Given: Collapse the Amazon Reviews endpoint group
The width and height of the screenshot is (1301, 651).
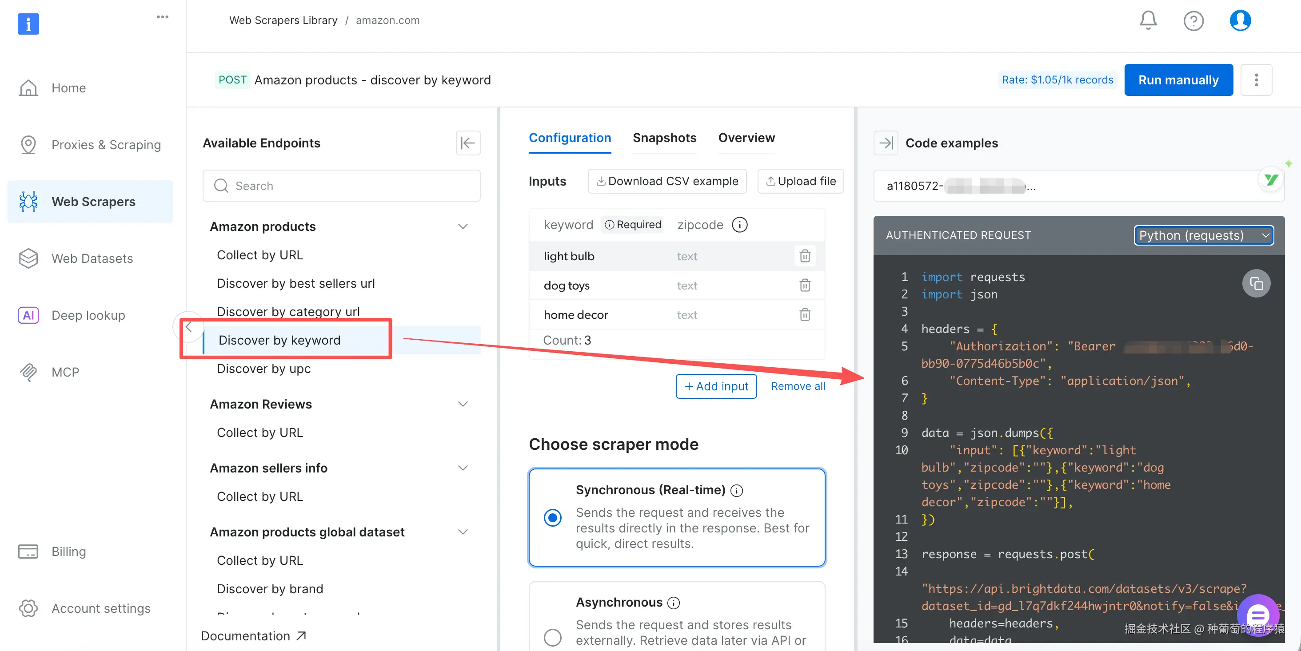Looking at the screenshot, I should click(x=463, y=404).
